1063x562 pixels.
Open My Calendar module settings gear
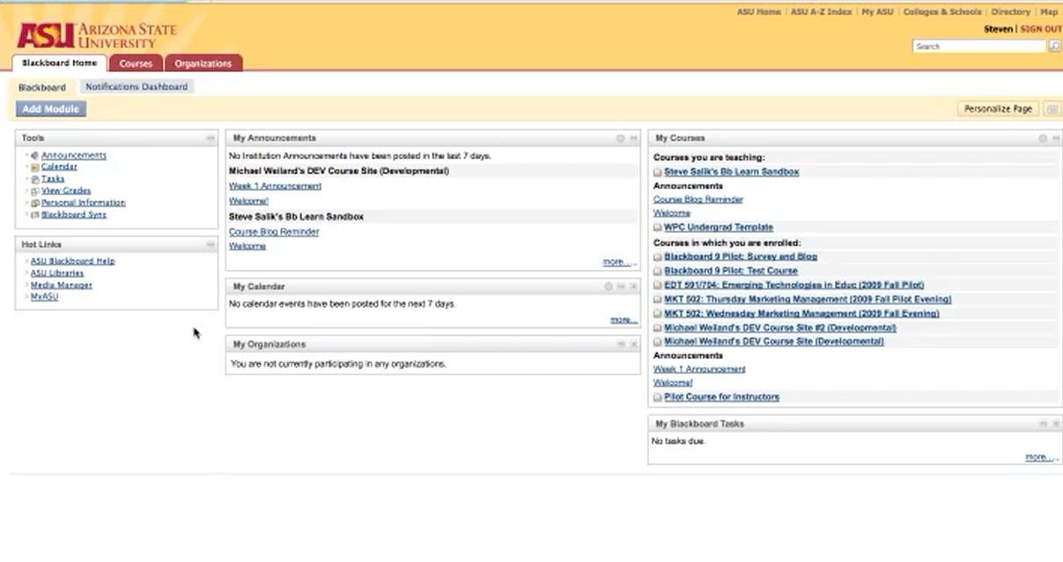pos(608,287)
